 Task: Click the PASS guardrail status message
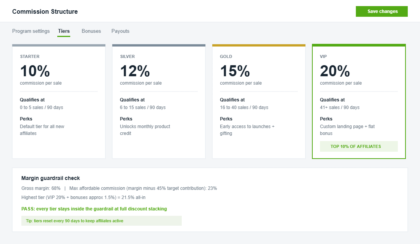click(94, 209)
